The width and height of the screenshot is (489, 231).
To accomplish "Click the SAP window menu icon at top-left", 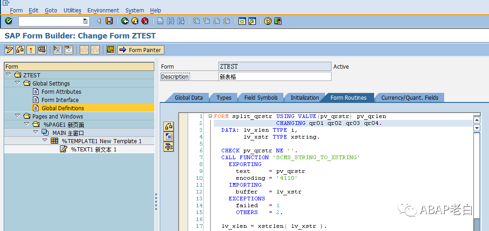I will click(x=6, y=3).
